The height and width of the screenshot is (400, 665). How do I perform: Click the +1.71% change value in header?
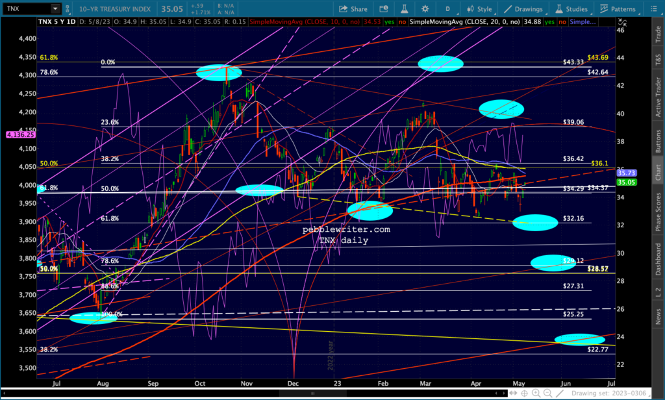tap(201, 12)
